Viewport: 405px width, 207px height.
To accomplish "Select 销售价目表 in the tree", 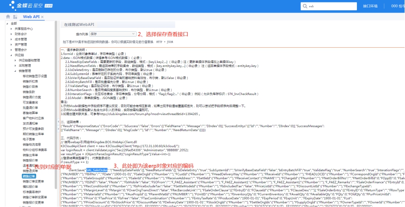I will coord(30,86).
